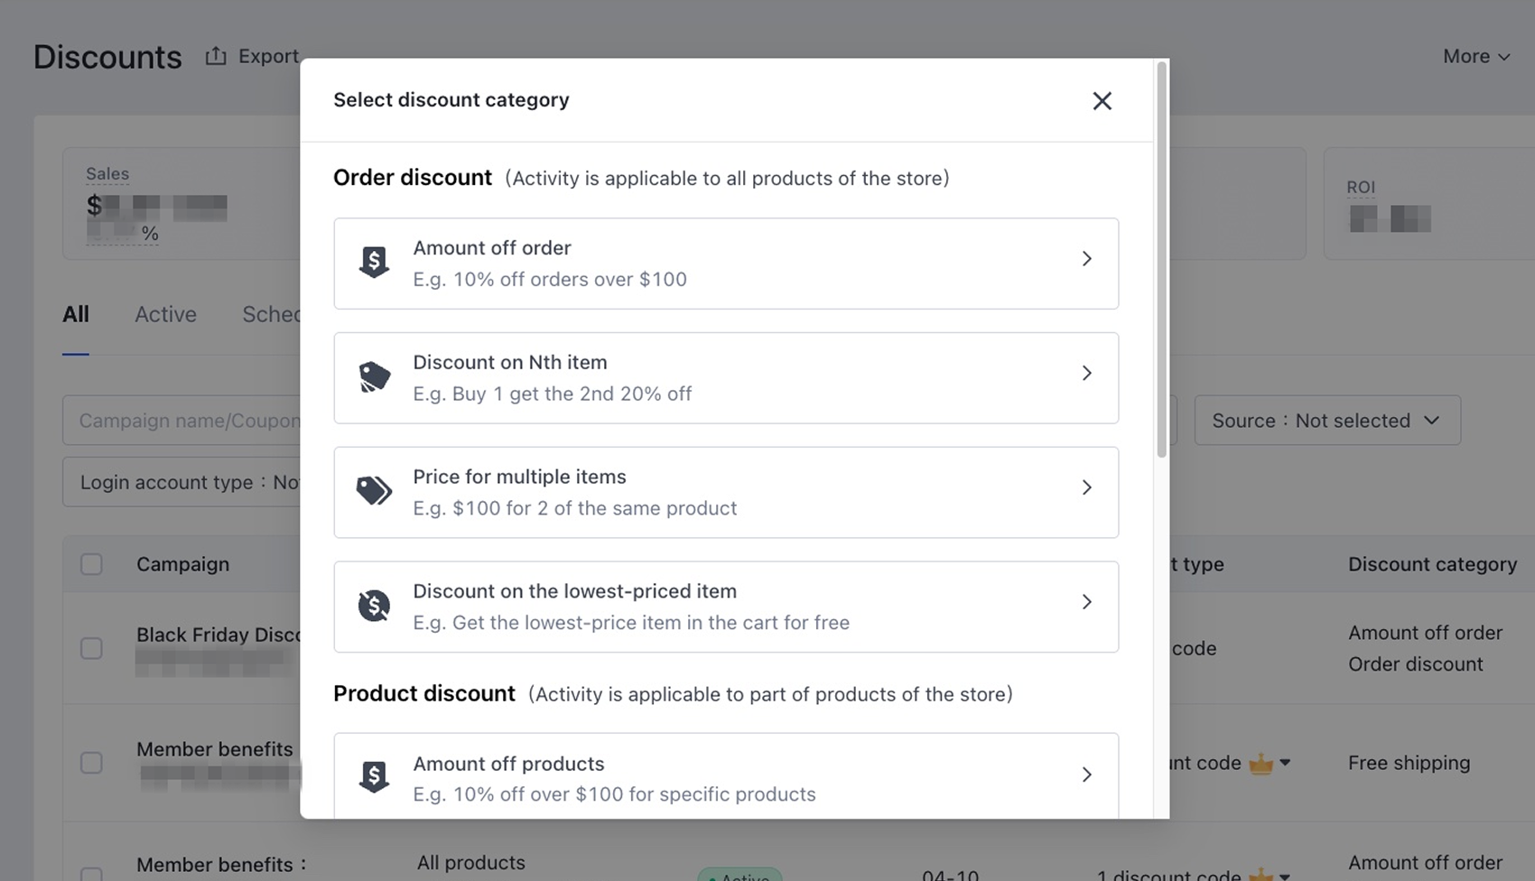Click the Amount off order dollar tag icon
Viewport: 1535px width, 881px height.
[x=374, y=263]
